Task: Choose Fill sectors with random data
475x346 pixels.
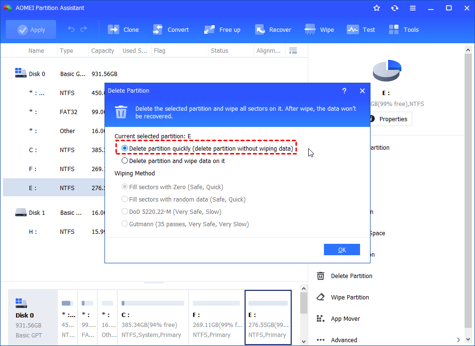Action: point(183,199)
